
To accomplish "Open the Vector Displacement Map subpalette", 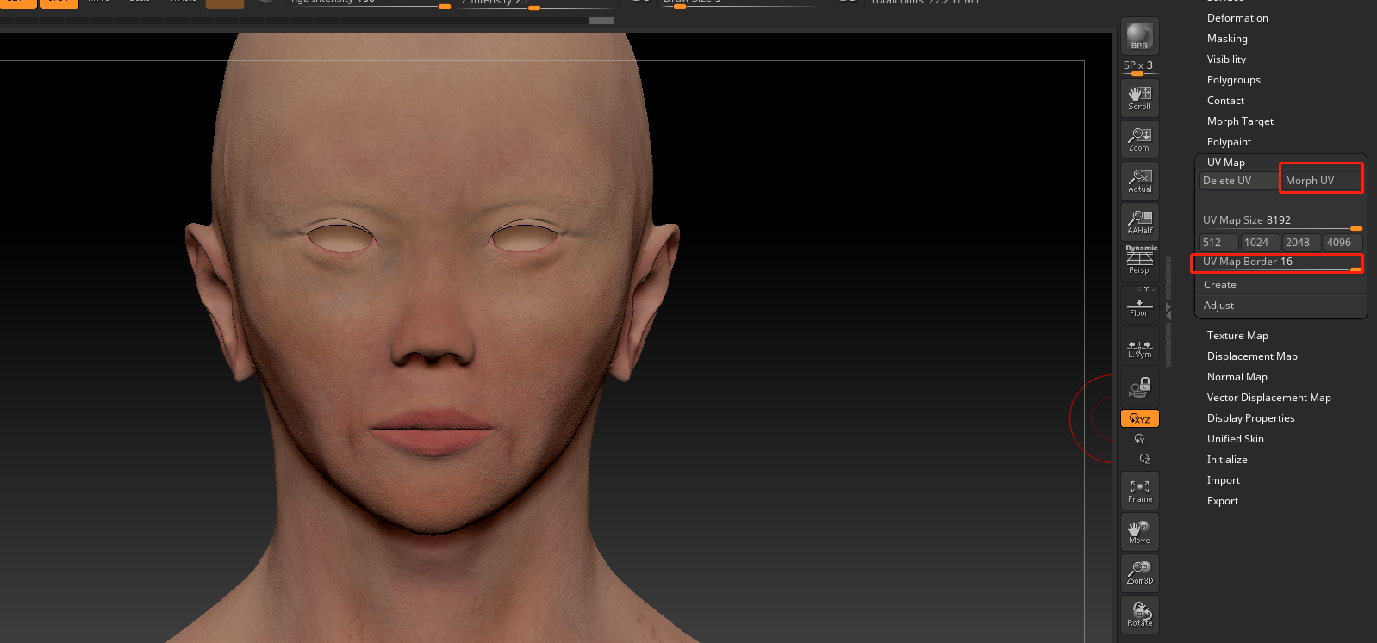I will pos(1268,398).
